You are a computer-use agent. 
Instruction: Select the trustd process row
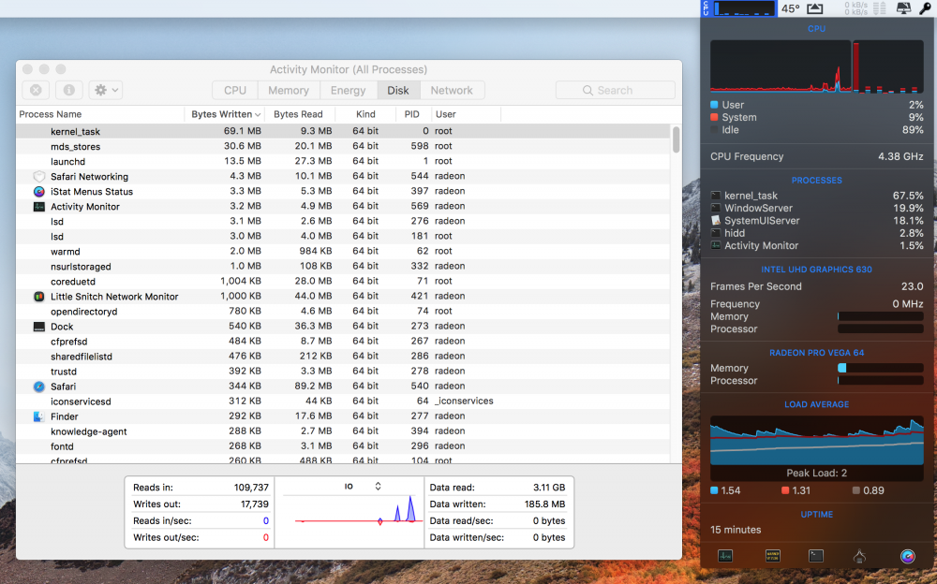click(344, 372)
